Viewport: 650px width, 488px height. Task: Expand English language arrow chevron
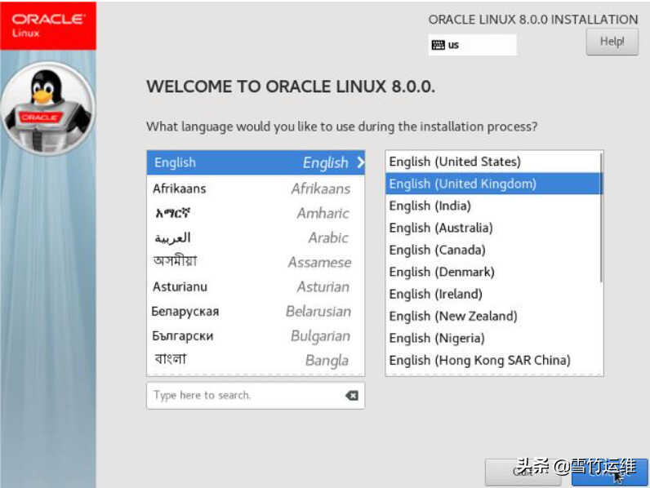360,162
